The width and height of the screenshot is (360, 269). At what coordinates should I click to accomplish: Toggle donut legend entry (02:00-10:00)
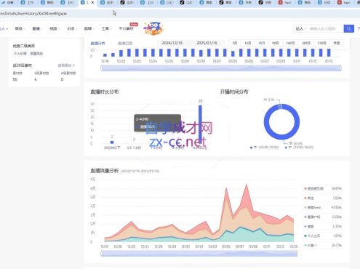pyautogui.click(x=264, y=148)
